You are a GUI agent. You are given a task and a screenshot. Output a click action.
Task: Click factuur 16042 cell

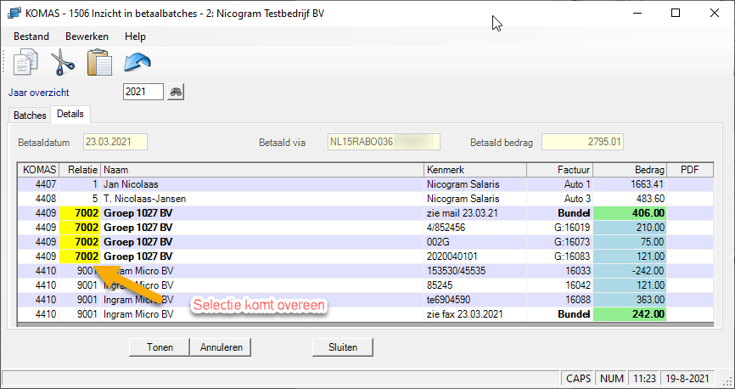[559, 285]
